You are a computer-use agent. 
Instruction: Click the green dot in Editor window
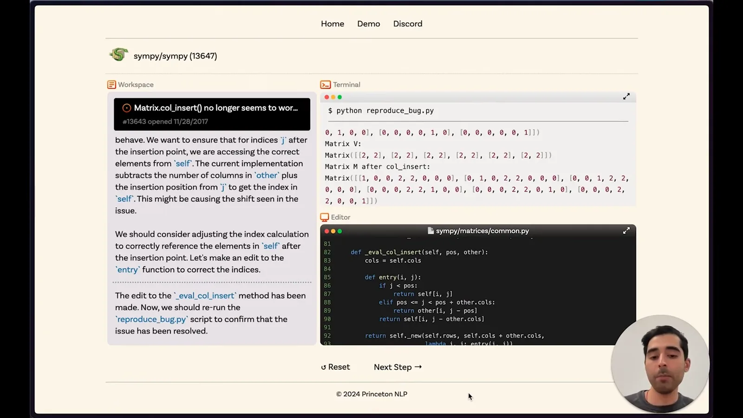339,231
